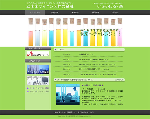Image resolution: width=150 pixels, height=119 pixels.
Task: Open the お問合せ navigation item
Action: click(115, 13)
